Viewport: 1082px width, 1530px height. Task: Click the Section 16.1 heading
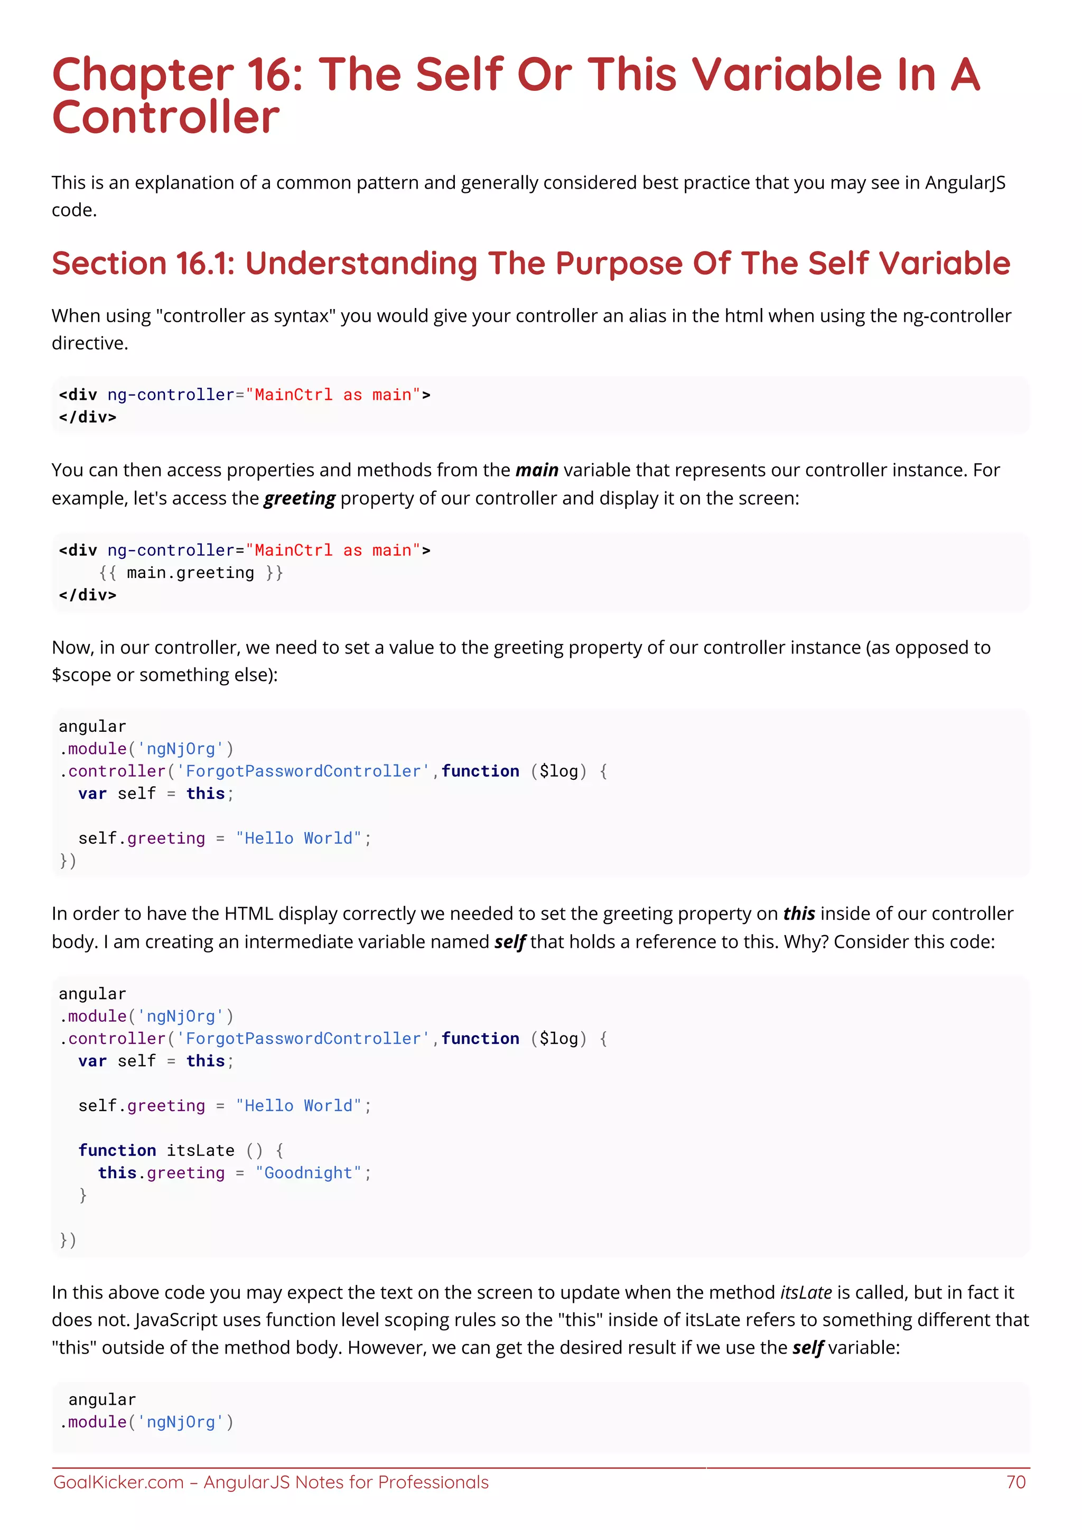[530, 263]
